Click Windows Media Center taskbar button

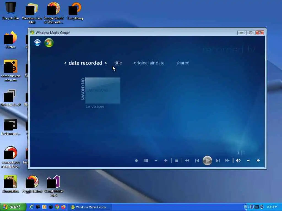pos(90,207)
